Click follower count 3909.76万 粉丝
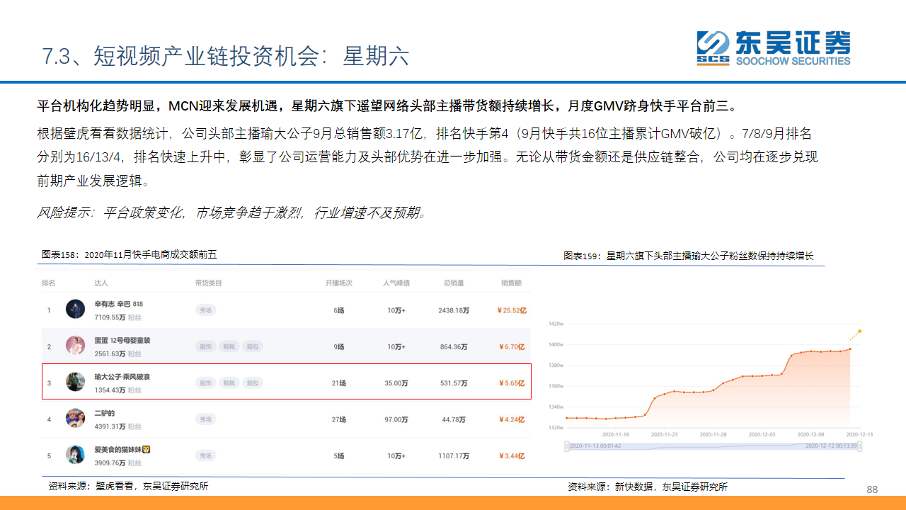The height and width of the screenshot is (510, 906). [117, 463]
